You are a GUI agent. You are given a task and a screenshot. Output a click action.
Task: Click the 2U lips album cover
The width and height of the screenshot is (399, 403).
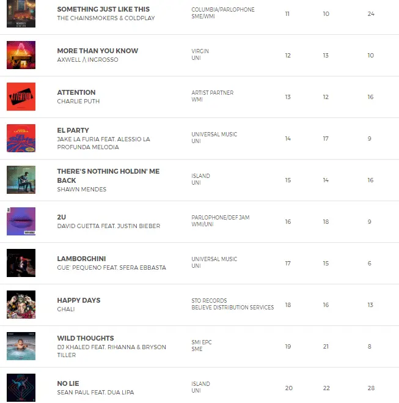point(21,221)
